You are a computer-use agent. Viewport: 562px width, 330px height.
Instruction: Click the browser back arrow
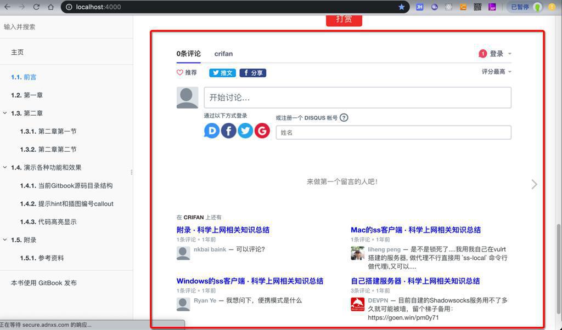7,7
